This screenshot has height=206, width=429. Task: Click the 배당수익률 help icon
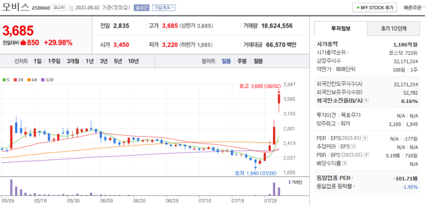pos(345,163)
